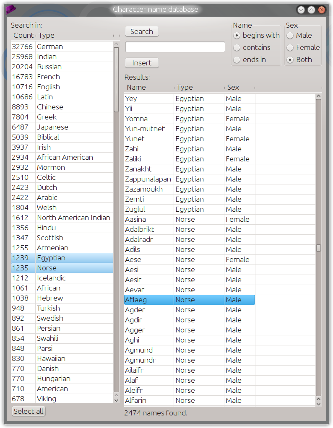
Task: Select Japanese in the type list
Action: (x=62, y=127)
